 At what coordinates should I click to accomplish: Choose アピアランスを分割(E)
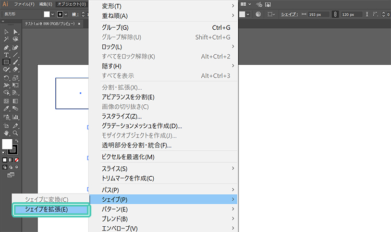[x=163, y=97]
